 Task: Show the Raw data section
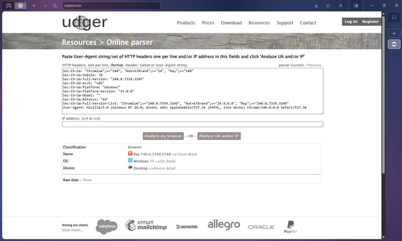point(87,180)
